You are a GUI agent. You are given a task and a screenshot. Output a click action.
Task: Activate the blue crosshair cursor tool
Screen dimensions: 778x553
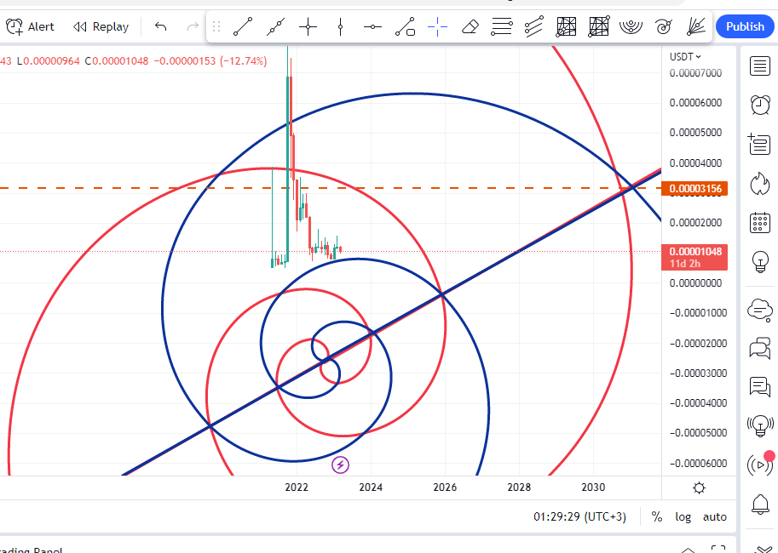pyautogui.click(x=437, y=26)
